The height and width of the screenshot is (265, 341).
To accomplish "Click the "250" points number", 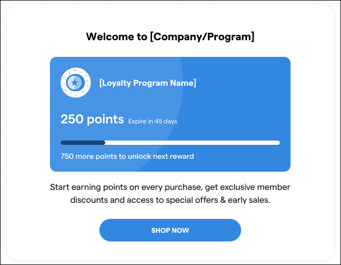I will coord(71,119).
